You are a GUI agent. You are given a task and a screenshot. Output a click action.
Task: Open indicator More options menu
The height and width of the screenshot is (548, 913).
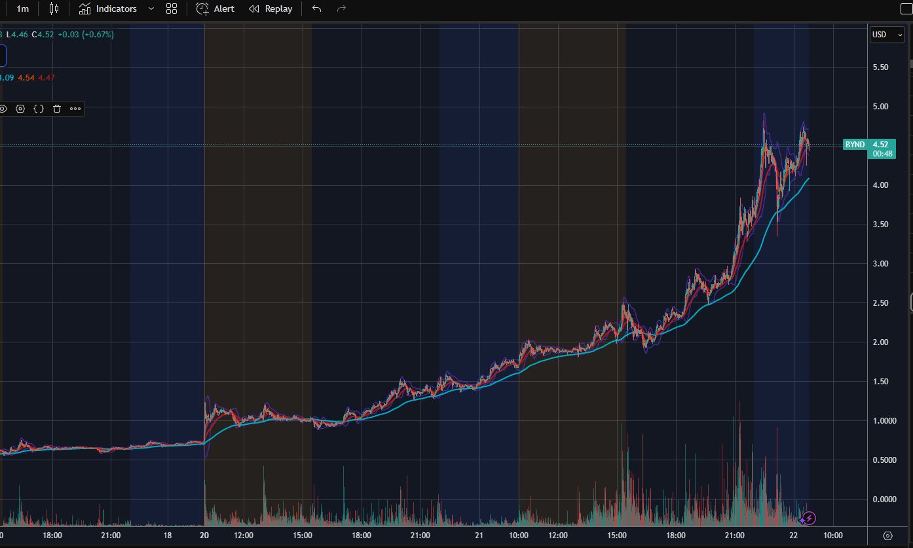click(75, 109)
